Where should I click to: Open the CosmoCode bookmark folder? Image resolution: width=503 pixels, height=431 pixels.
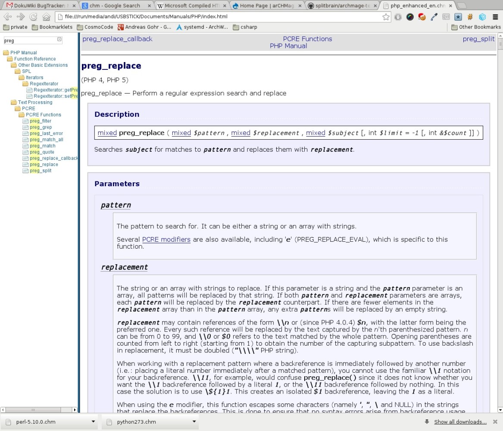[95, 27]
